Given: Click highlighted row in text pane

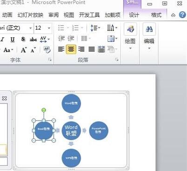Looking at the screenshot, I should [3, 150].
